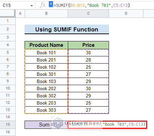Select cell 'Book 302'
The height and width of the screenshot is (136, 154).
(x=46, y=96)
